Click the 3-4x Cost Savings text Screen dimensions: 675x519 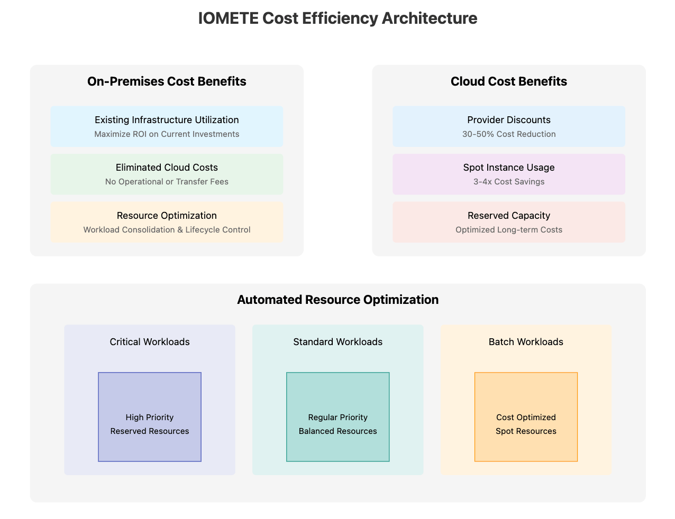coord(509,182)
